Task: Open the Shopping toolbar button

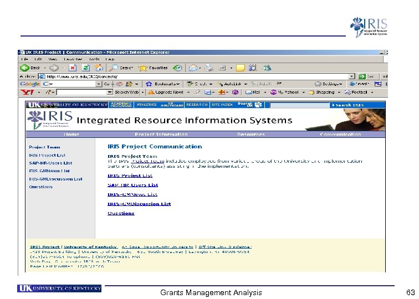Action: [321, 92]
